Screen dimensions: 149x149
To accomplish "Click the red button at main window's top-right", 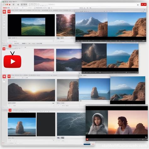I will (x=144, y=4).
